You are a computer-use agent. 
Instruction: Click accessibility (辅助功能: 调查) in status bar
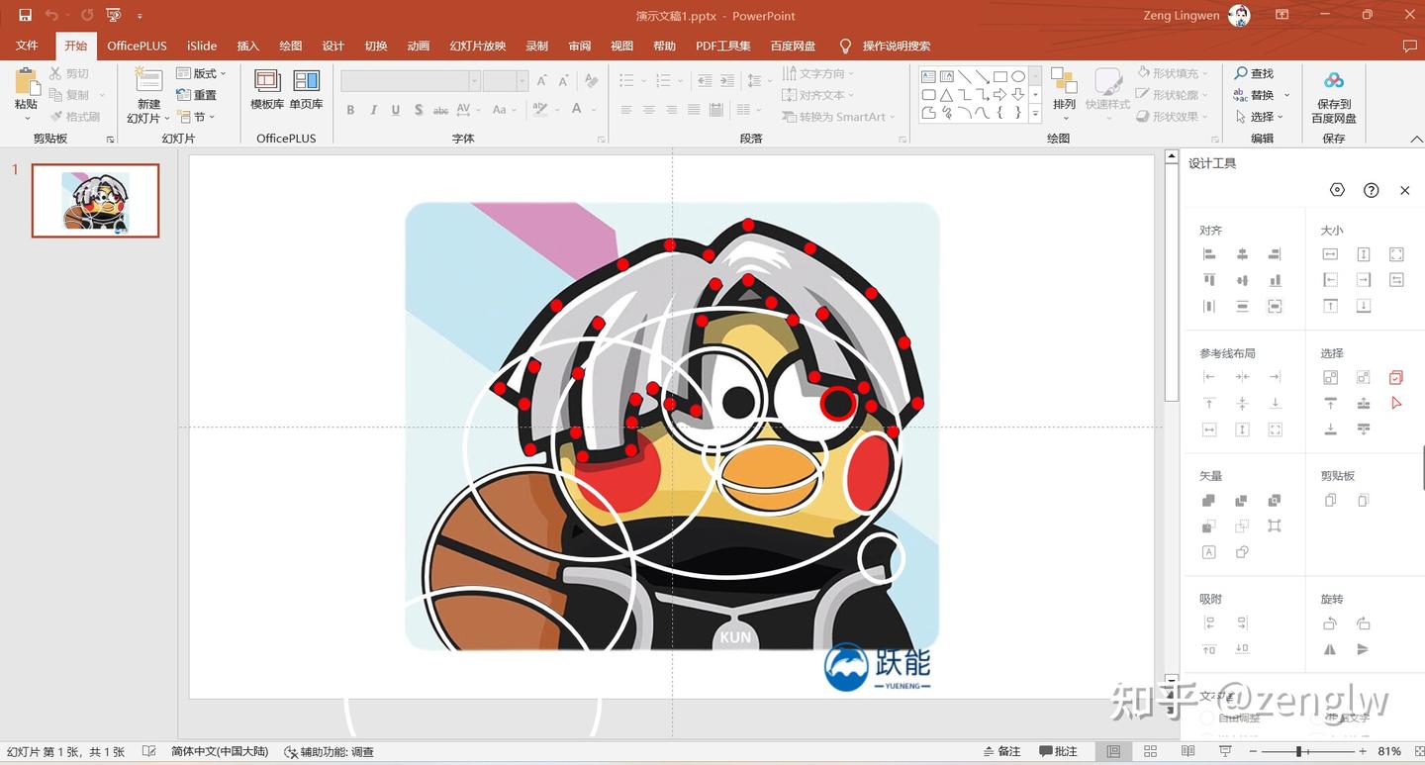click(x=330, y=752)
